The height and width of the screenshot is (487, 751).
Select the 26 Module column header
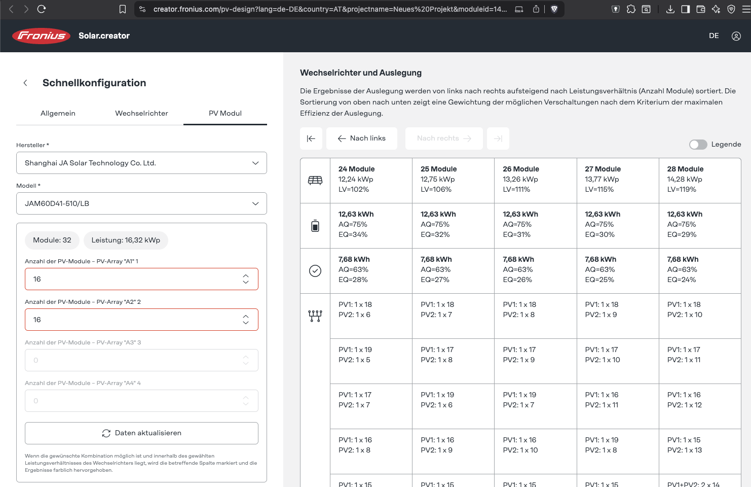[520, 169]
